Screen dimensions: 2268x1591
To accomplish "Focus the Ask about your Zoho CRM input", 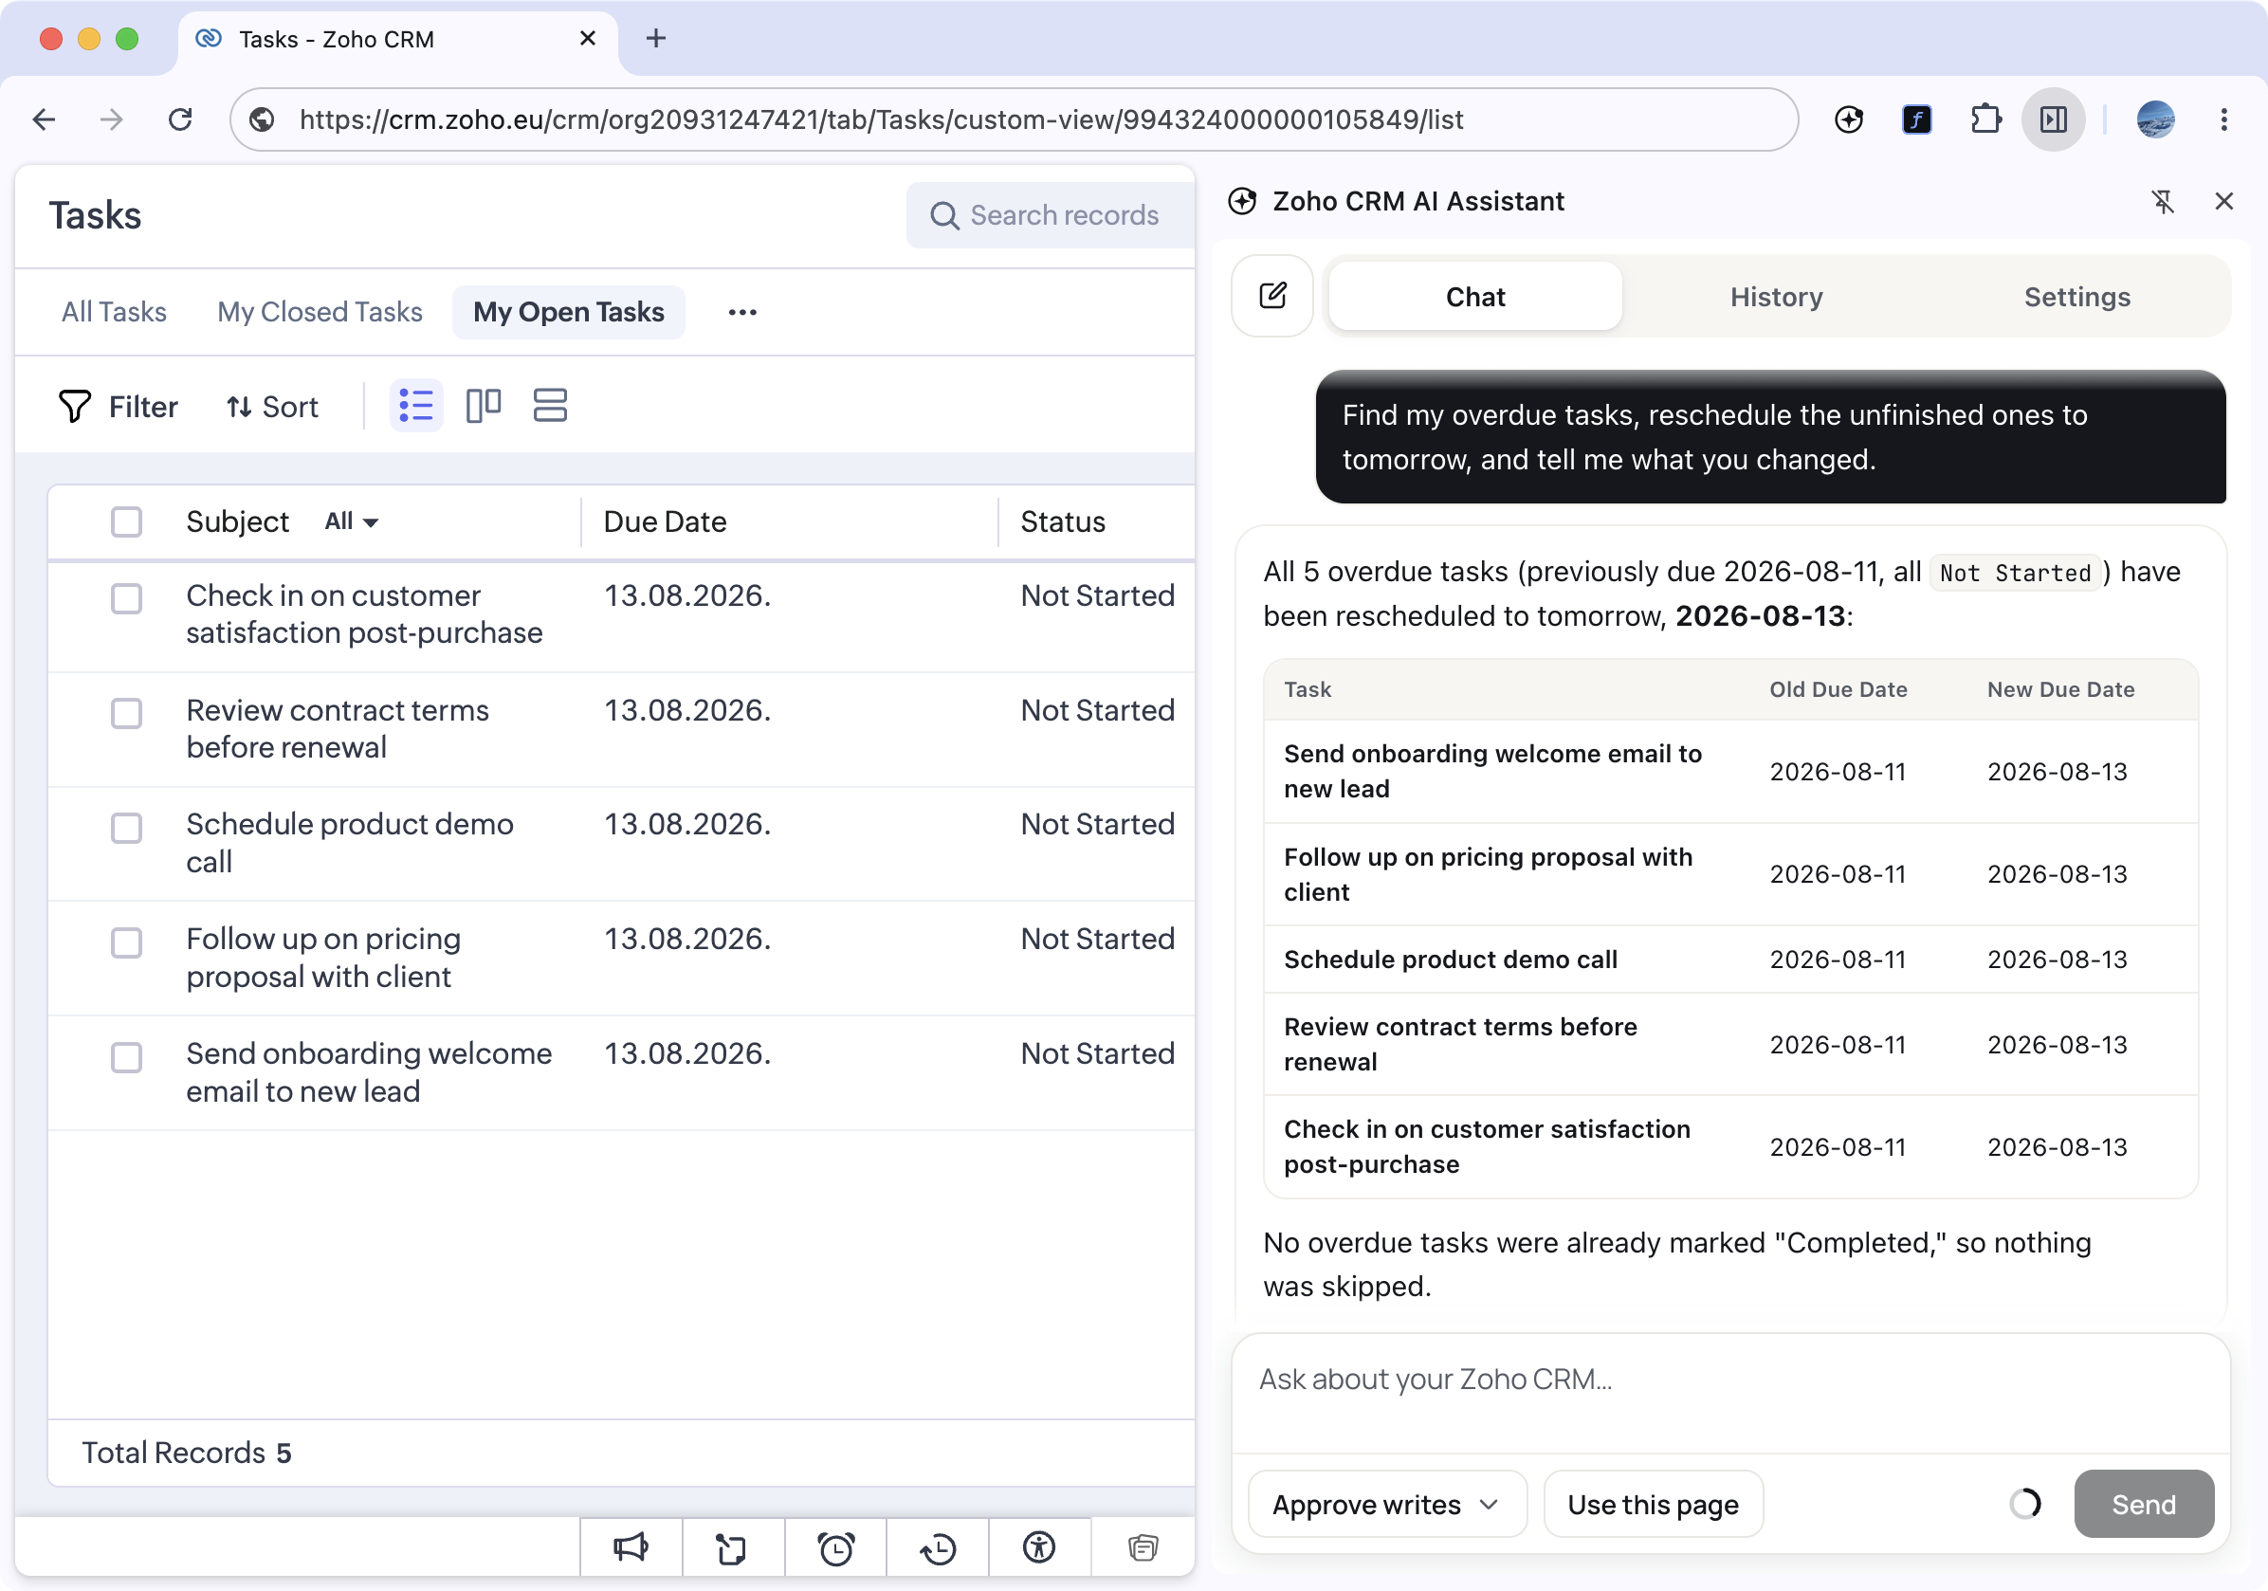I will click(1729, 1394).
